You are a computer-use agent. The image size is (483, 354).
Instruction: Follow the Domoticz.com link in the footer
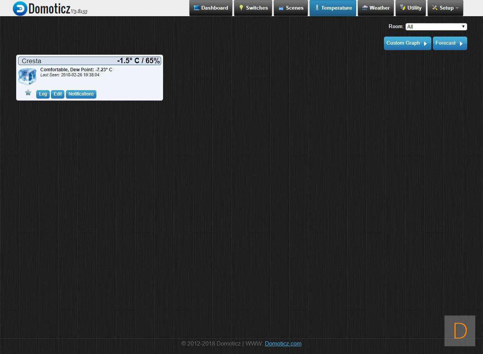click(283, 344)
